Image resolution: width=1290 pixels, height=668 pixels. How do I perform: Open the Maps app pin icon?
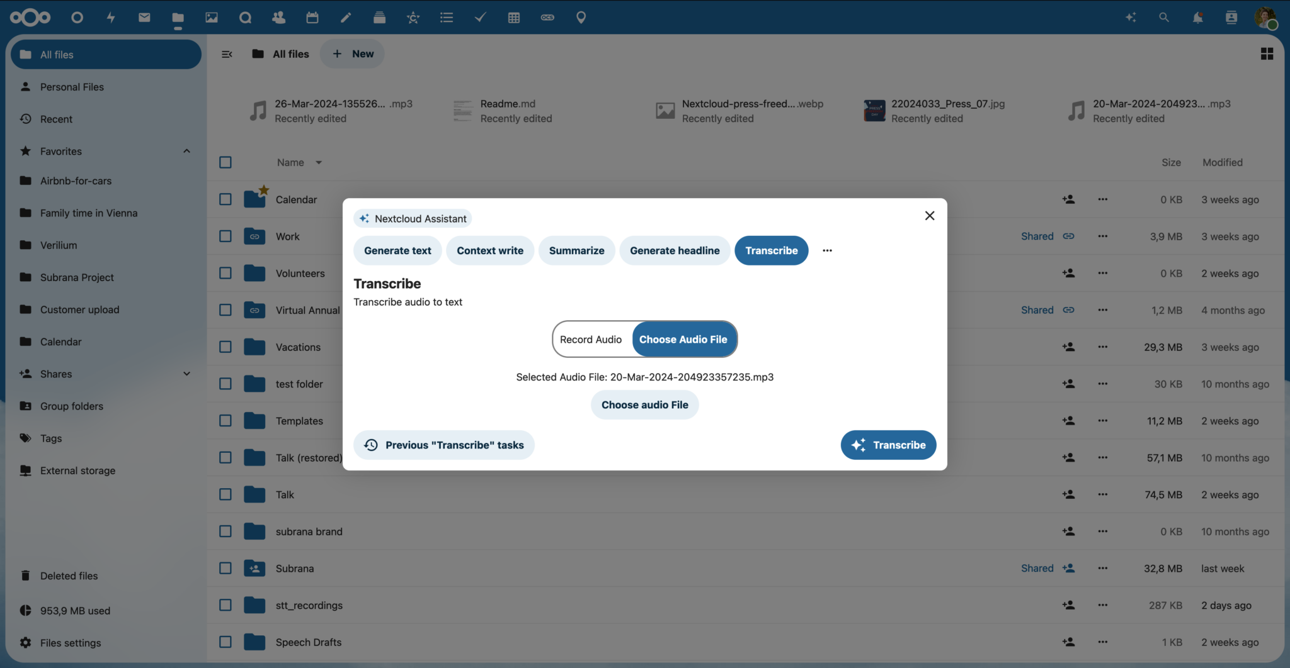click(x=581, y=17)
